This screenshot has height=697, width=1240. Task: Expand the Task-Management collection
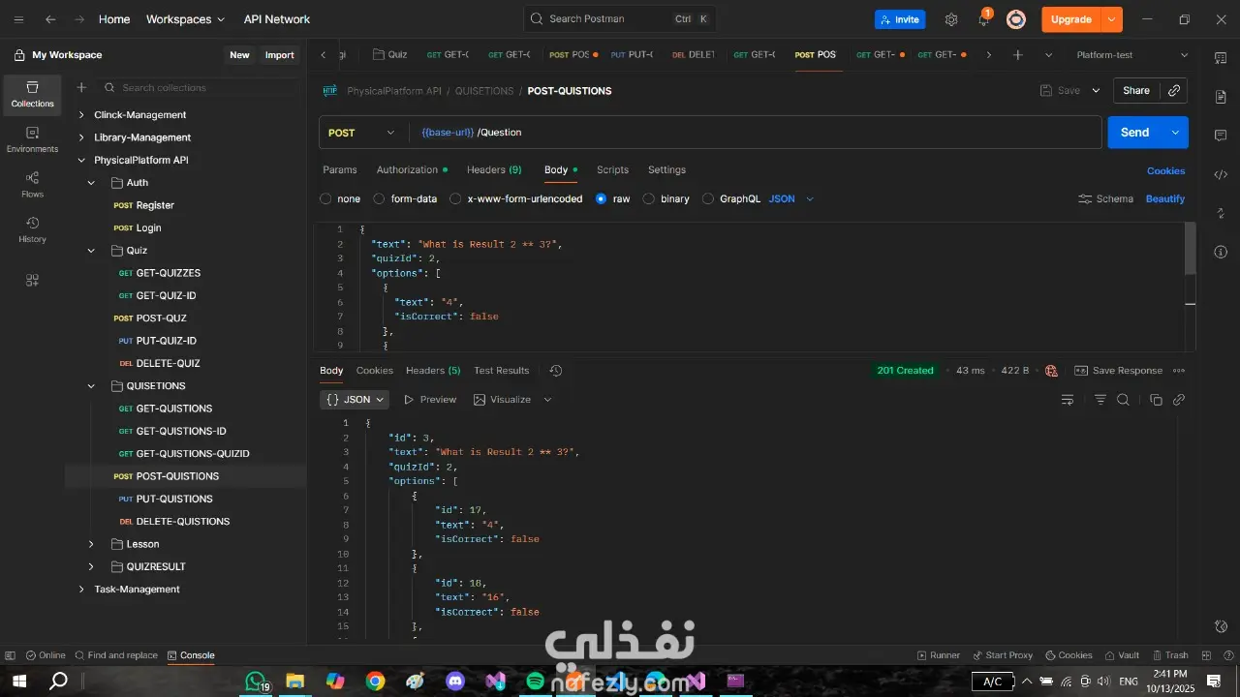coord(81,590)
